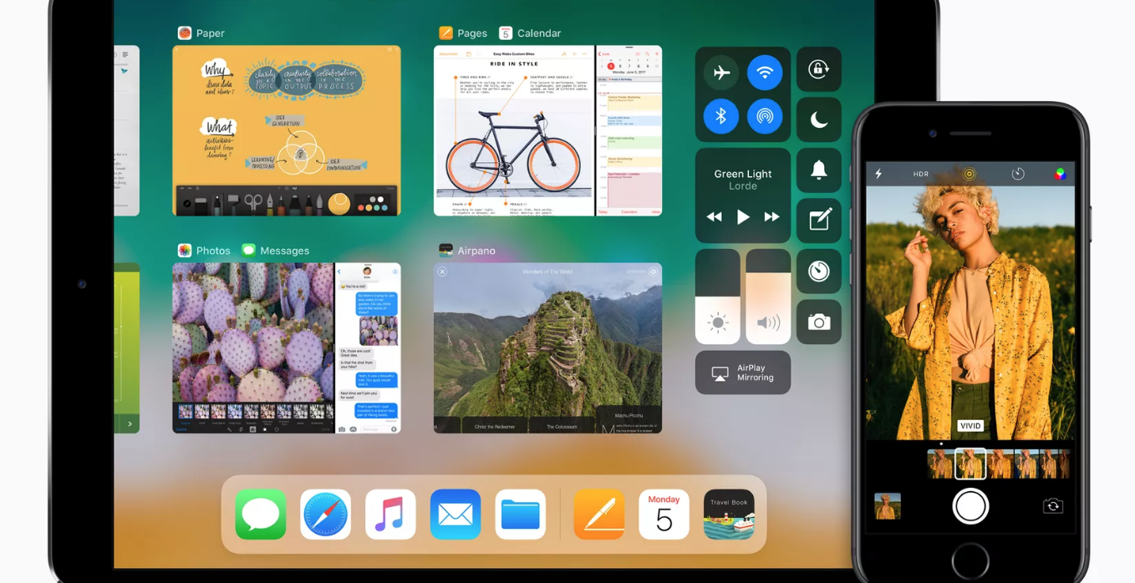Skip to the next track
Image resolution: width=1135 pixels, height=583 pixels.
pos(771,217)
